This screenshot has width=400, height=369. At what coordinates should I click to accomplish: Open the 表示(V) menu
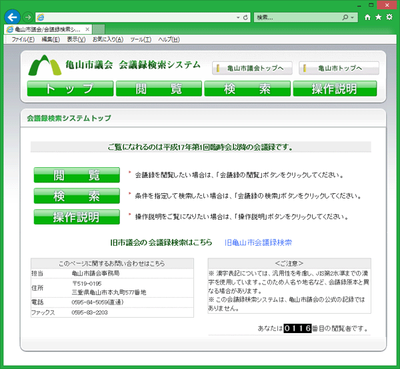point(76,39)
